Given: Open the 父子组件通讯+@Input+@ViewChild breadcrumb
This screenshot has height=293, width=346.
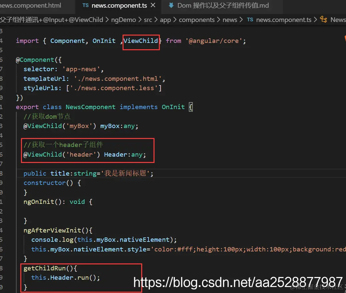Looking at the screenshot, I should [51, 20].
